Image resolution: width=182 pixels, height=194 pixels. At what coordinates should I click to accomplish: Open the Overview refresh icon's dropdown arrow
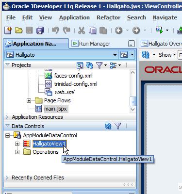click(x=154, y=55)
